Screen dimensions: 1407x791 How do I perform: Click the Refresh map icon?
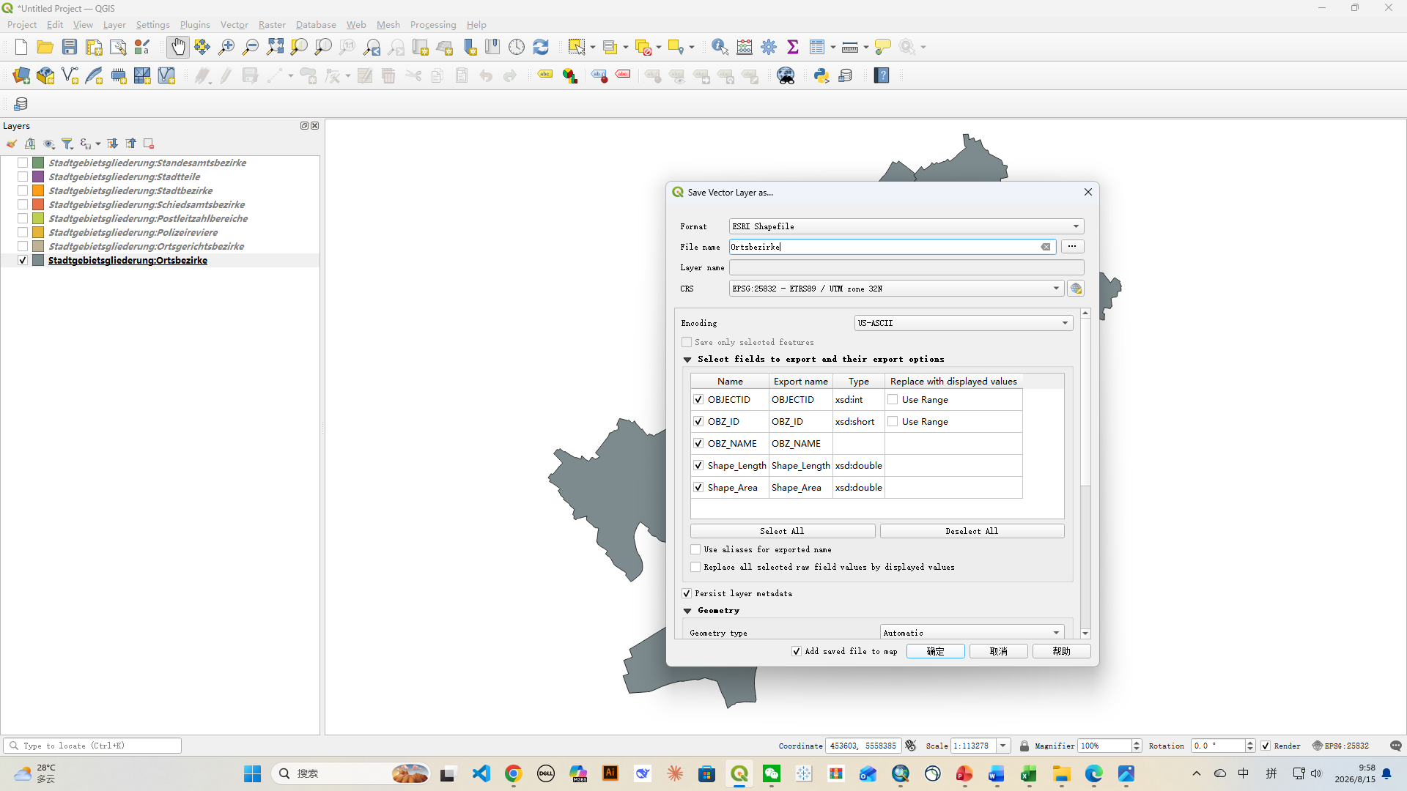pos(541,48)
